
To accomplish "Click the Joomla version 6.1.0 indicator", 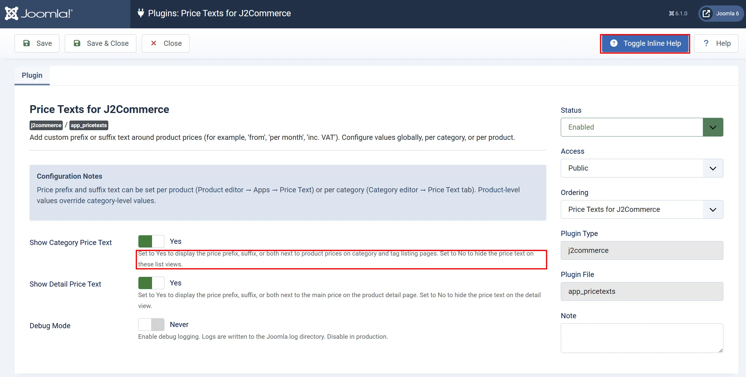I will point(678,14).
